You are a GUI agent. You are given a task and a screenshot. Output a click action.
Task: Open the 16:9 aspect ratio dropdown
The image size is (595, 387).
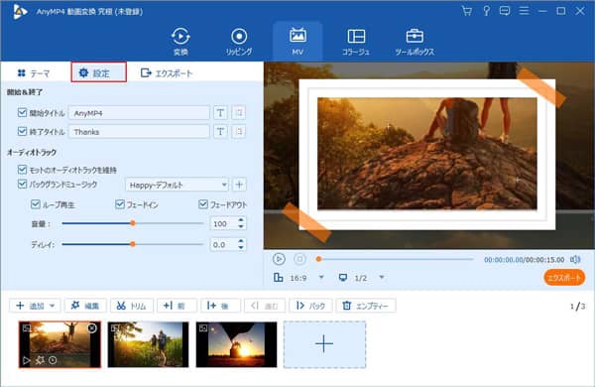(321, 277)
